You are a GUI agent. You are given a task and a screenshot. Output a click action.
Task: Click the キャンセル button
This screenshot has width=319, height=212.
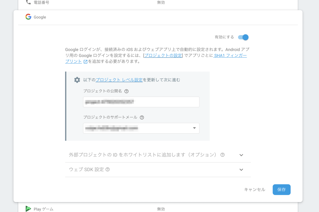tap(254, 189)
